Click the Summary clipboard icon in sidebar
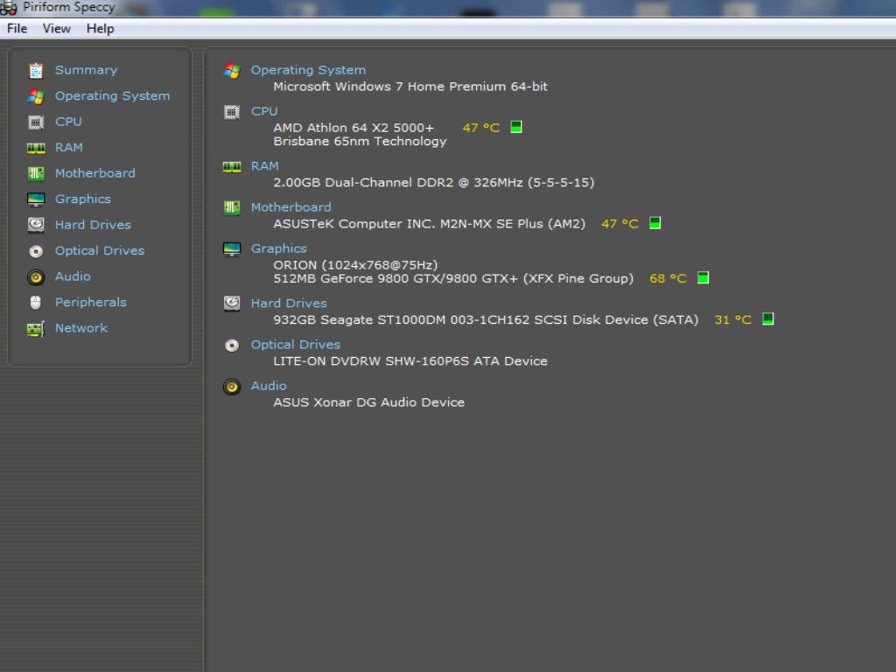This screenshot has width=896, height=672. [36, 70]
